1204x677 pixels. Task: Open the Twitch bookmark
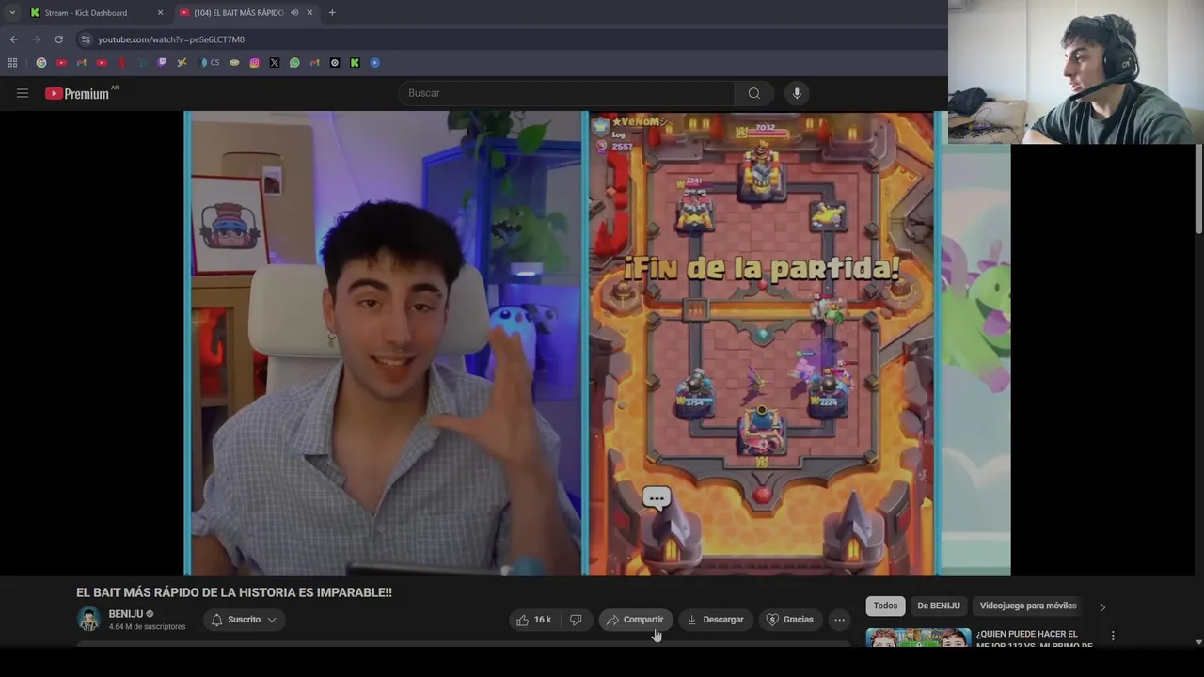[x=162, y=63]
